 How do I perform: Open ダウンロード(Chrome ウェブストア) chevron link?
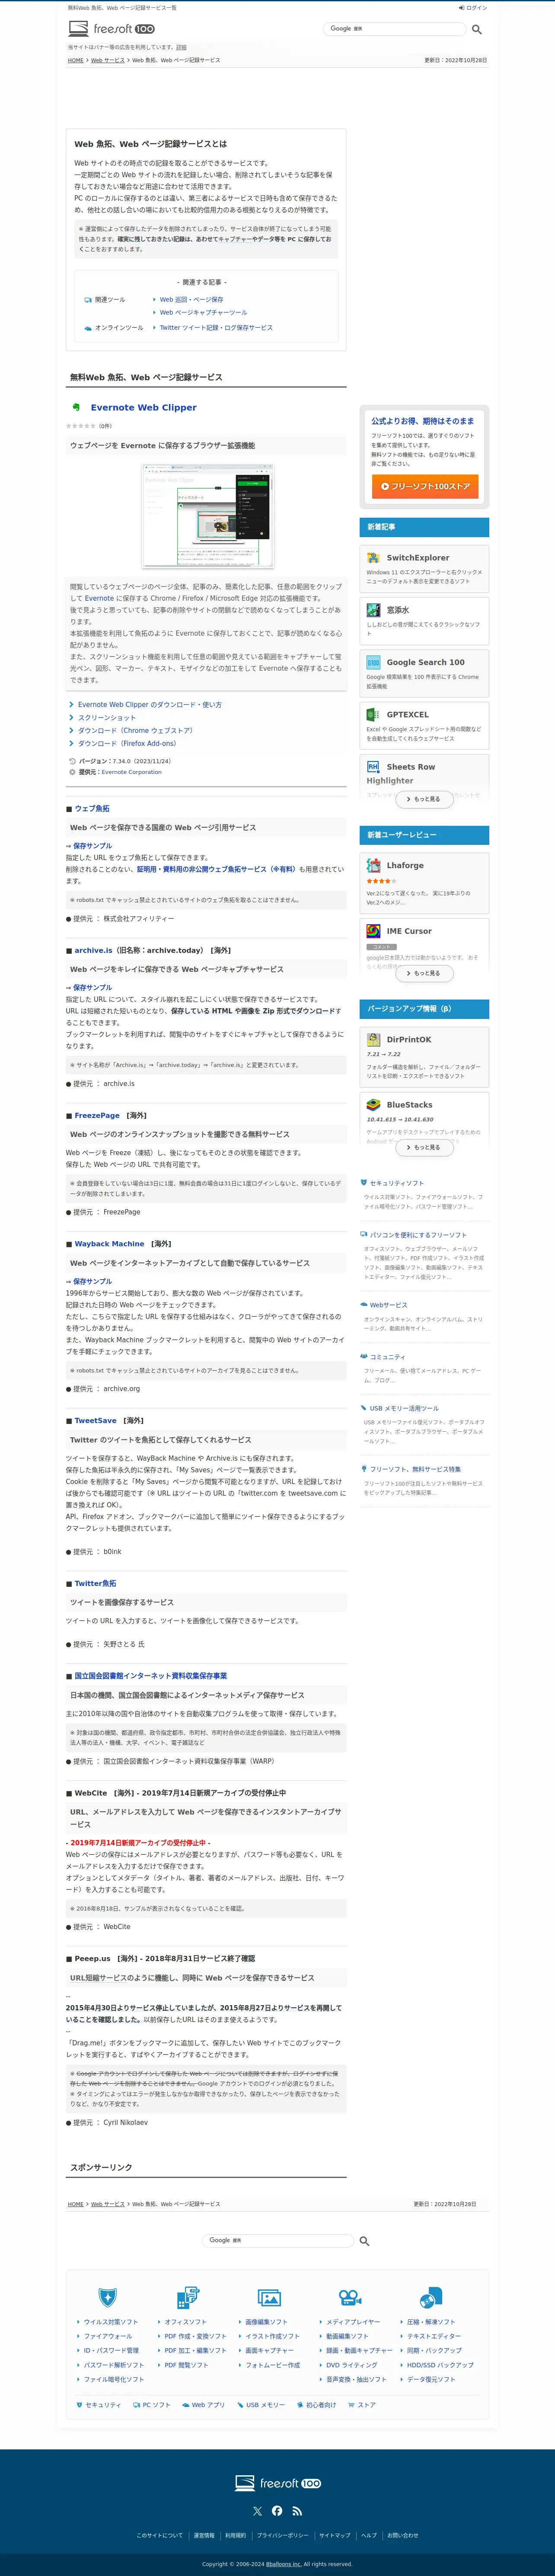pos(131,731)
